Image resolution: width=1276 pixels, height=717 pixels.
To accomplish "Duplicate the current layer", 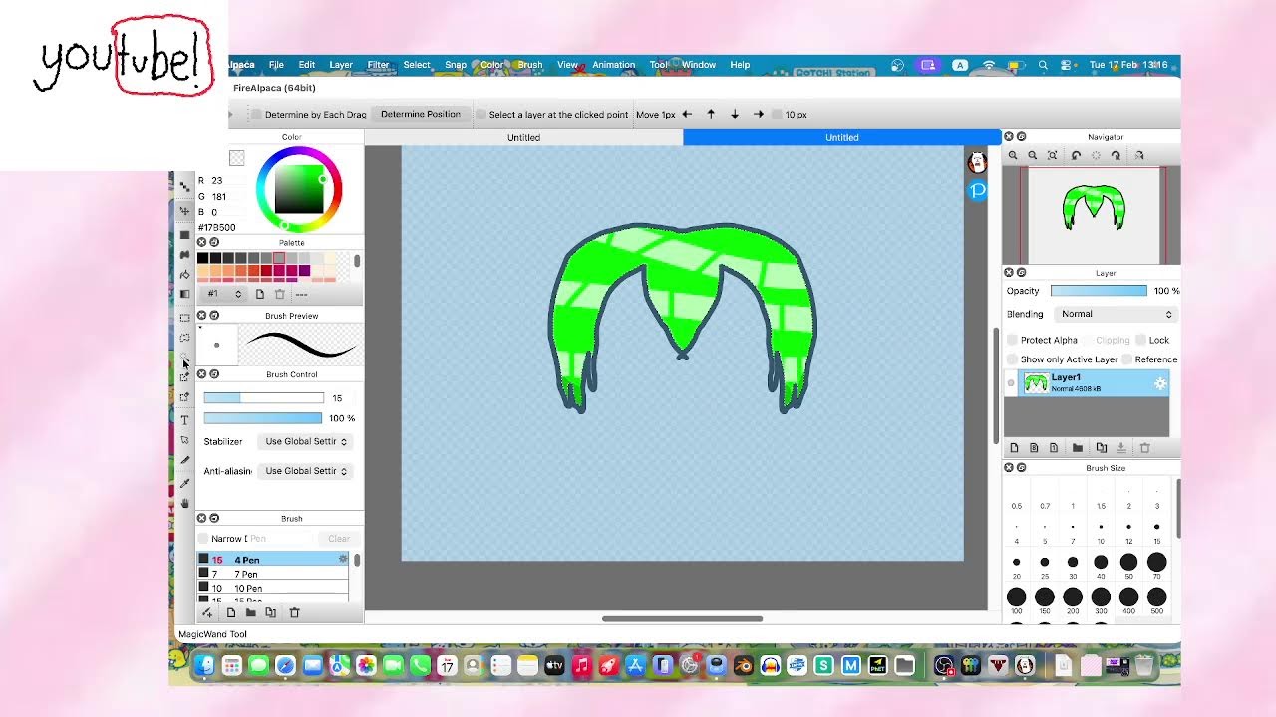I will click(x=1101, y=448).
